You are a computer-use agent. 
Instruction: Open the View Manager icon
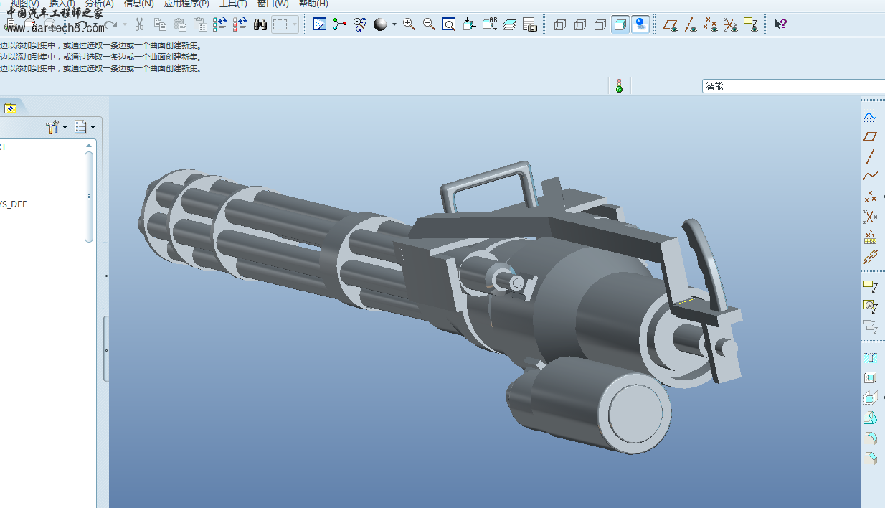tap(530, 24)
